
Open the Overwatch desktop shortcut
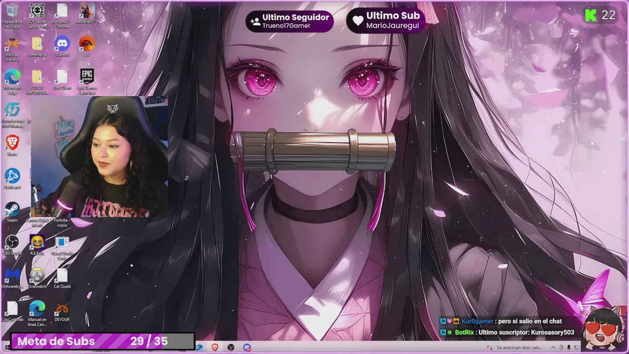(37, 278)
